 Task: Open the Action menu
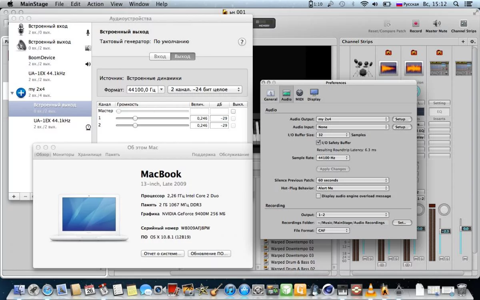95,4
